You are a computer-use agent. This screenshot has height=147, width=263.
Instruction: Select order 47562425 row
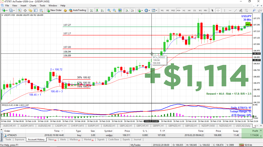(131, 135)
